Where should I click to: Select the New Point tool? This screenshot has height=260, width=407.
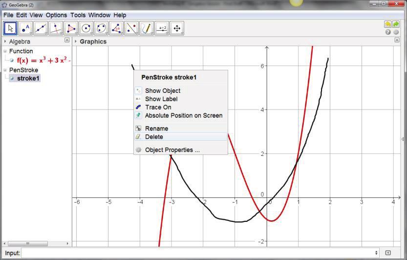pyautogui.click(x=25, y=28)
